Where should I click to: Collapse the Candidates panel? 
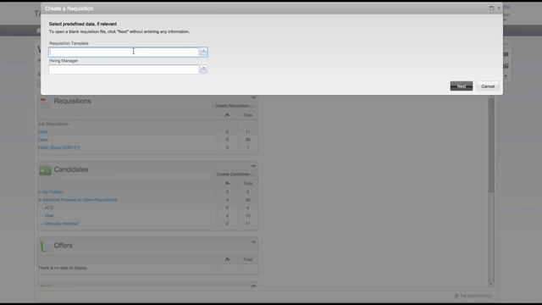tap(253, 166)
